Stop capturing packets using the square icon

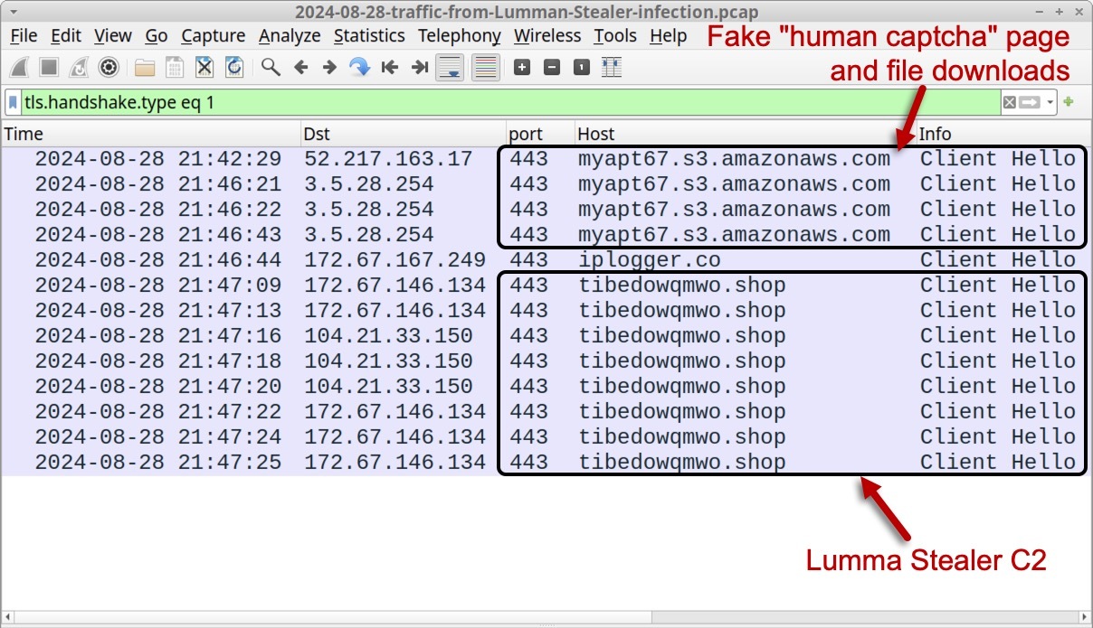(x=50, y=67)
